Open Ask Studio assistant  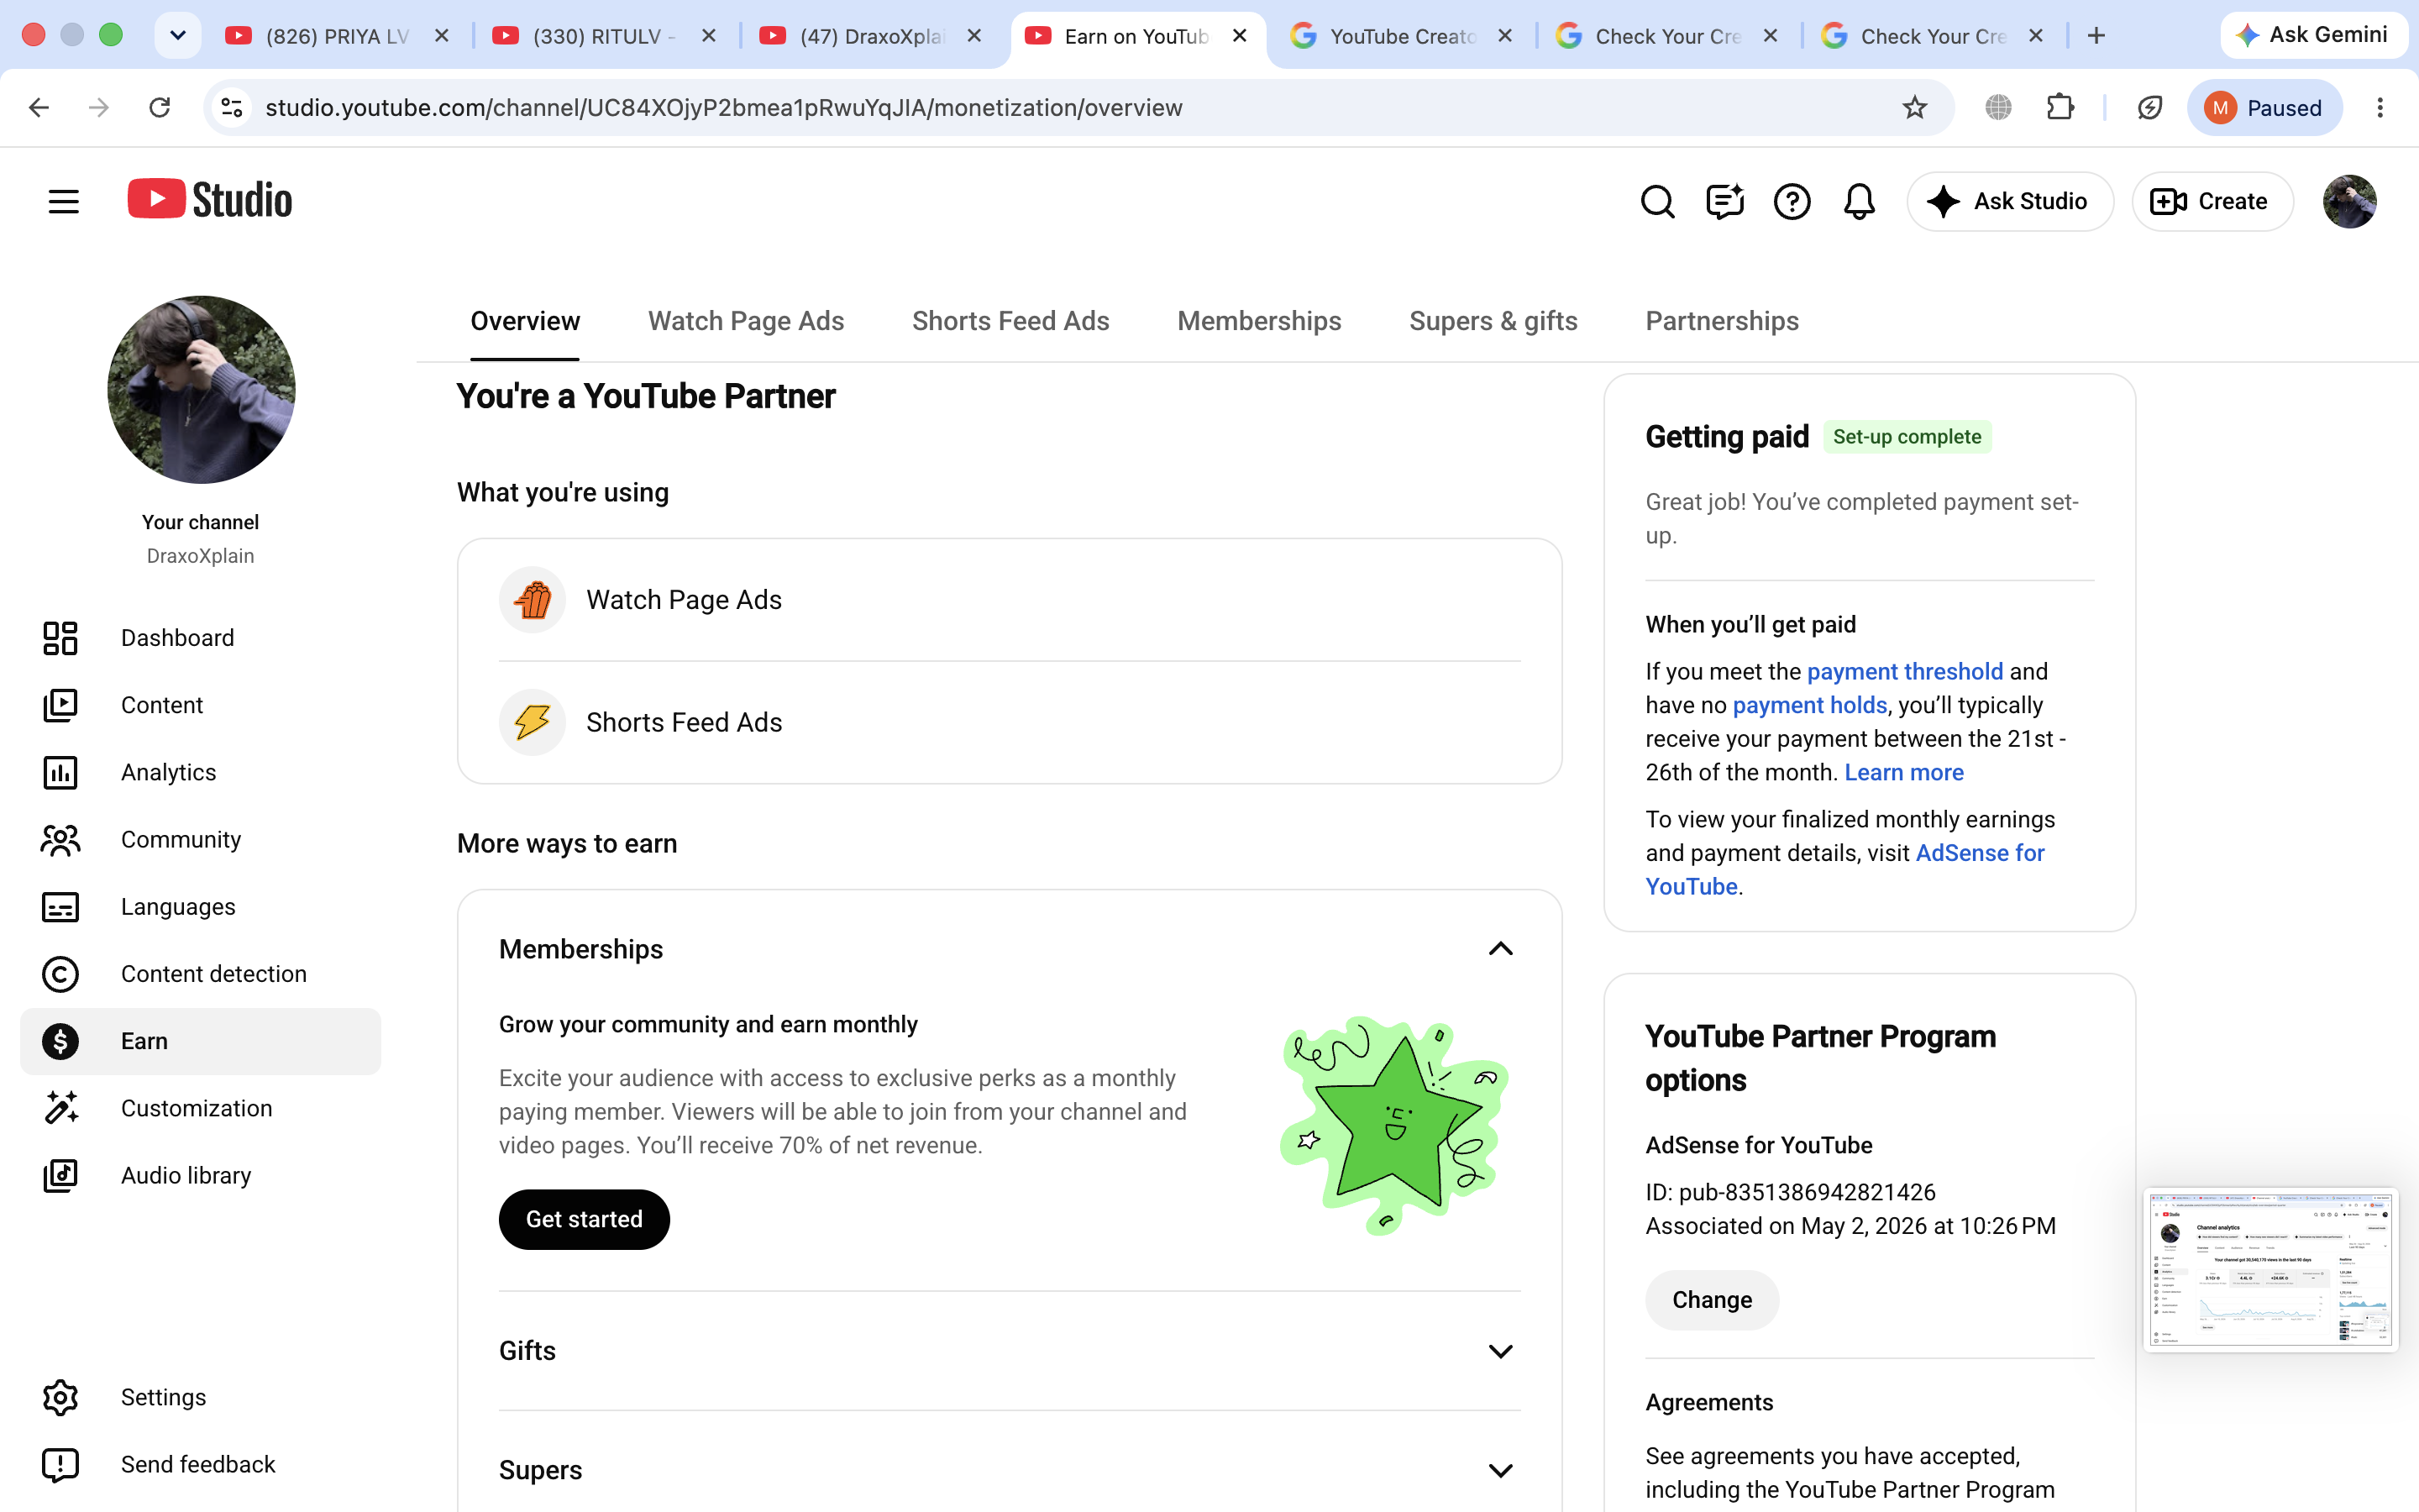pyautogui.click(x=2009, y=201)
